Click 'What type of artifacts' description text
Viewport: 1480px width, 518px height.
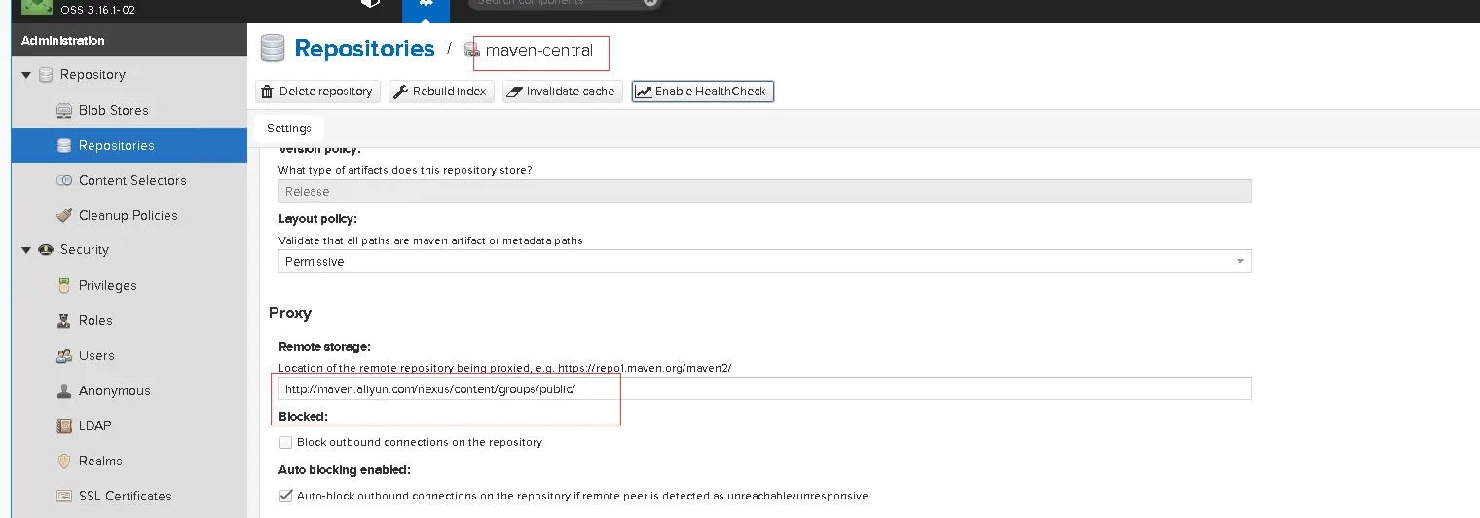(405, 170)
